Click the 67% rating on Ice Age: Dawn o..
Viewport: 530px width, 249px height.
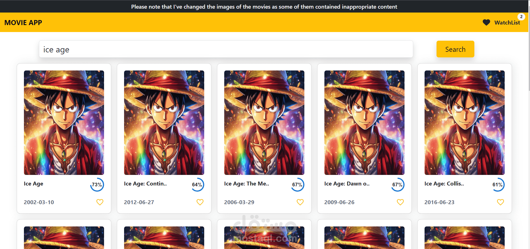pyautogui.click(x=398, y=185)
